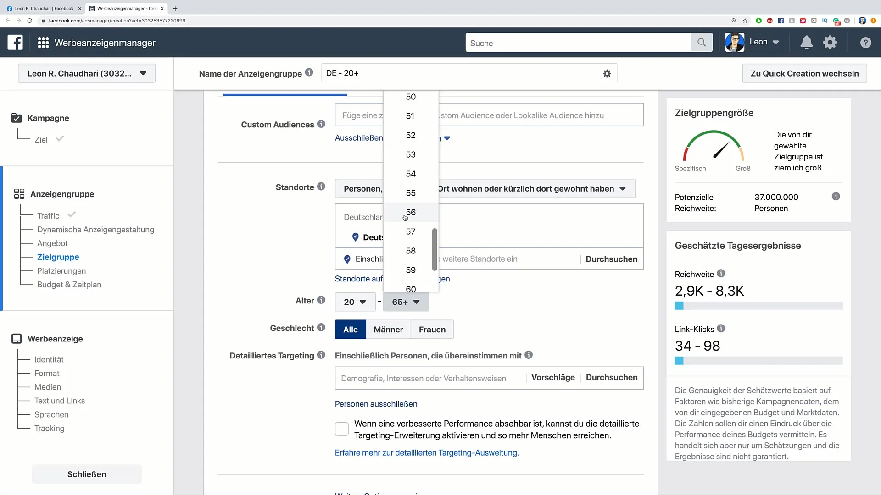Show info icon beside Detailliertes Targeting

[x=321, y=355]
